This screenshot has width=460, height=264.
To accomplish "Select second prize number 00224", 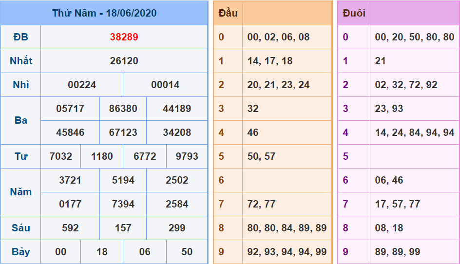I will (x=82, y=85).
